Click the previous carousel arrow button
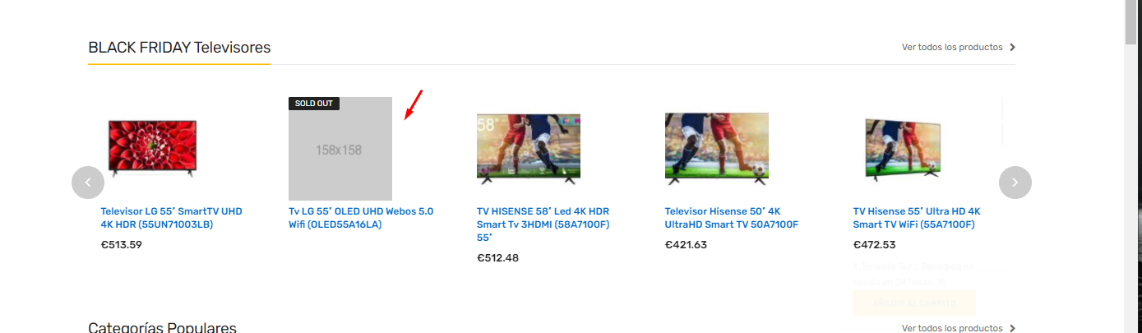The width and height of the screenshot is (1142, 333). tap(88, 183)
